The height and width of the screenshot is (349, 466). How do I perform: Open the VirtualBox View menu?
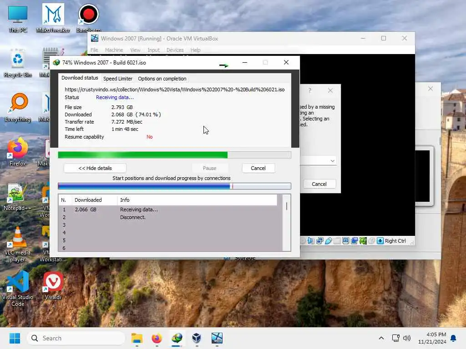click(135, 50)
